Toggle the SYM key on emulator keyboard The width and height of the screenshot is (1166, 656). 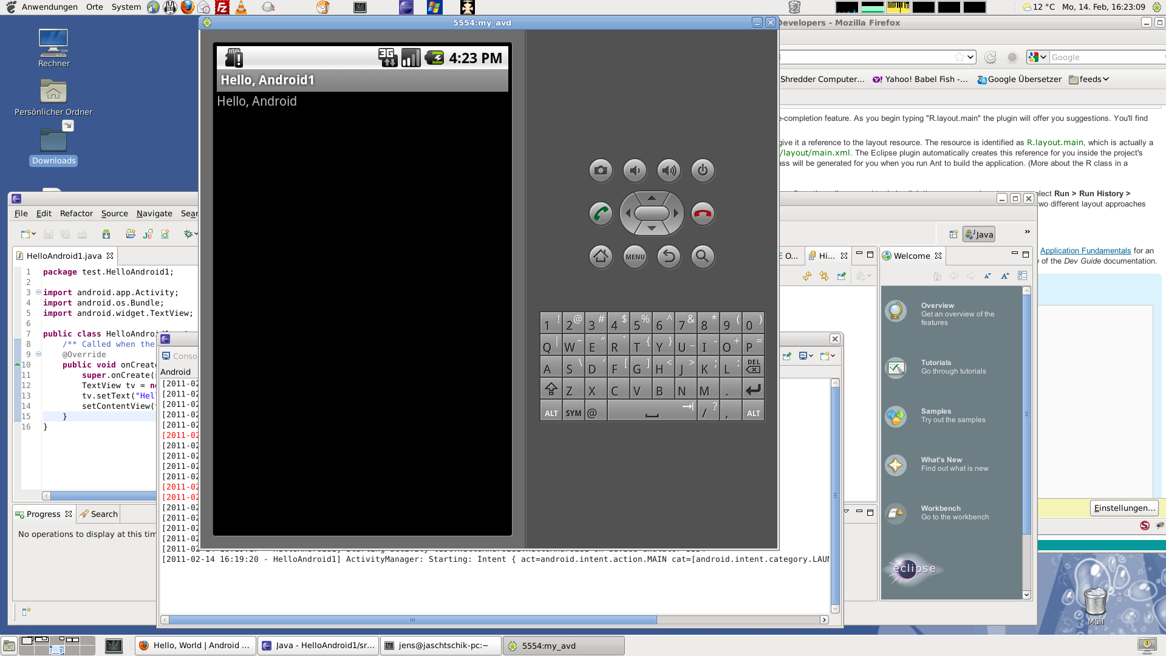[x=573, y=411]
